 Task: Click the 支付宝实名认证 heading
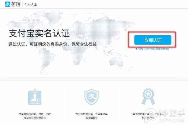[x=39, y=33]
